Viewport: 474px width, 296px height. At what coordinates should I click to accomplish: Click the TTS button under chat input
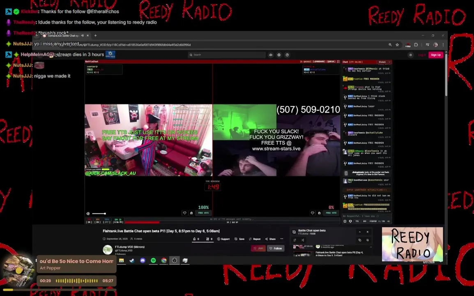[357, 221]
